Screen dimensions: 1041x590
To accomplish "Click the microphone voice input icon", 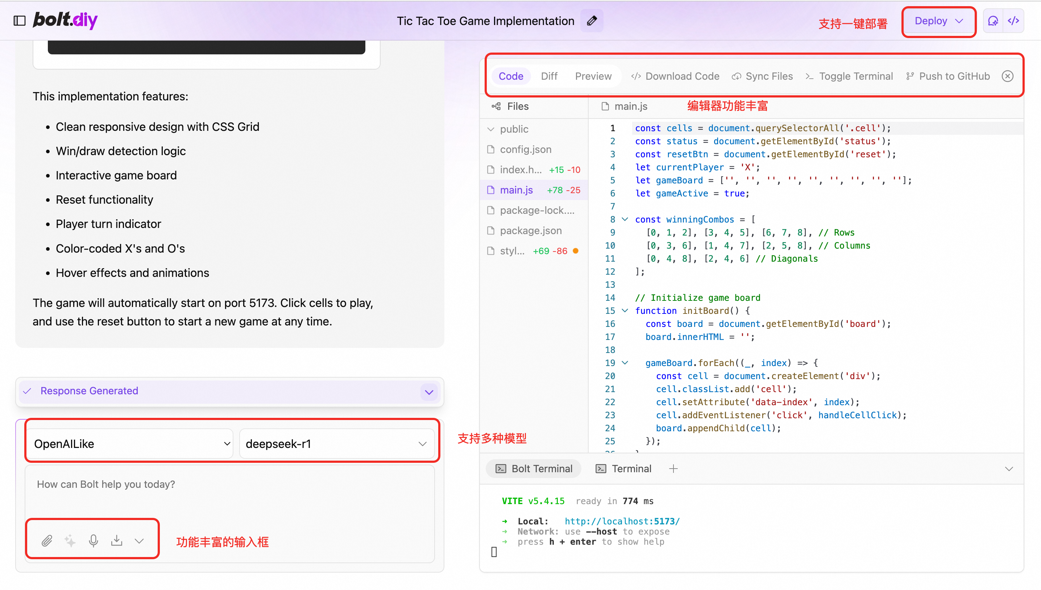I will point(94,541).
